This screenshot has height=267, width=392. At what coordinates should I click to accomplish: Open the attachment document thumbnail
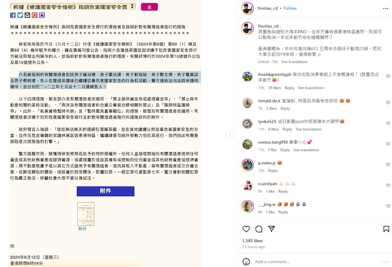(86, 214)
